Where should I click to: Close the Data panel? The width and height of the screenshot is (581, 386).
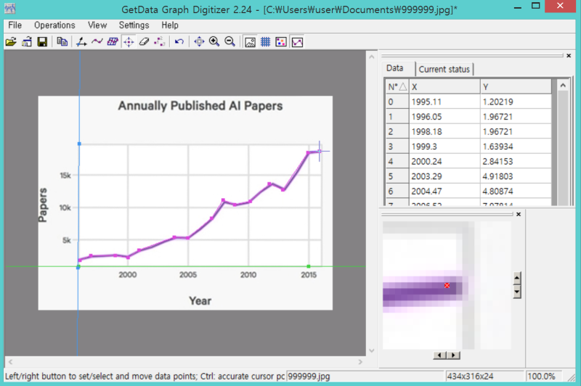pos(569,56)
